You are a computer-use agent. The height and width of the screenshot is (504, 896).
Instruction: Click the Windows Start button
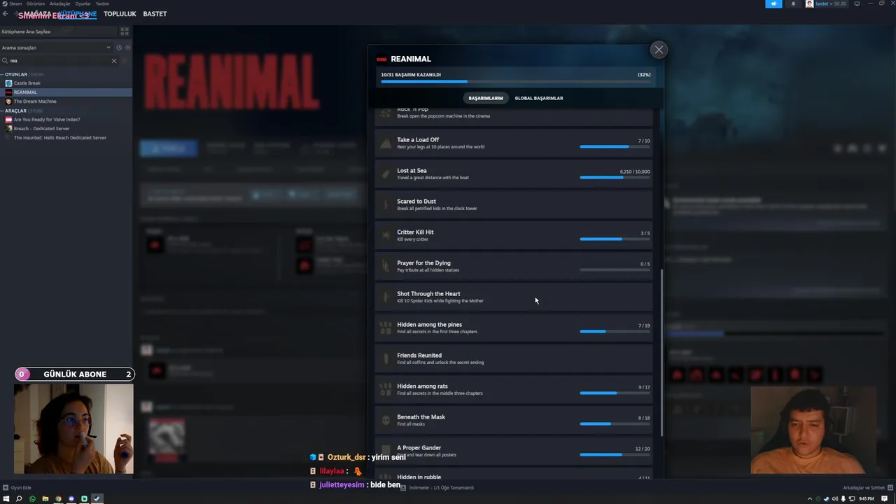[x=6, y=499]
